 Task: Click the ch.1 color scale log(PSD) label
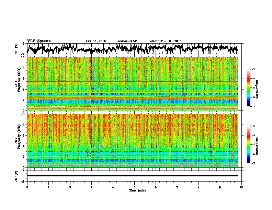coord(257,89)
